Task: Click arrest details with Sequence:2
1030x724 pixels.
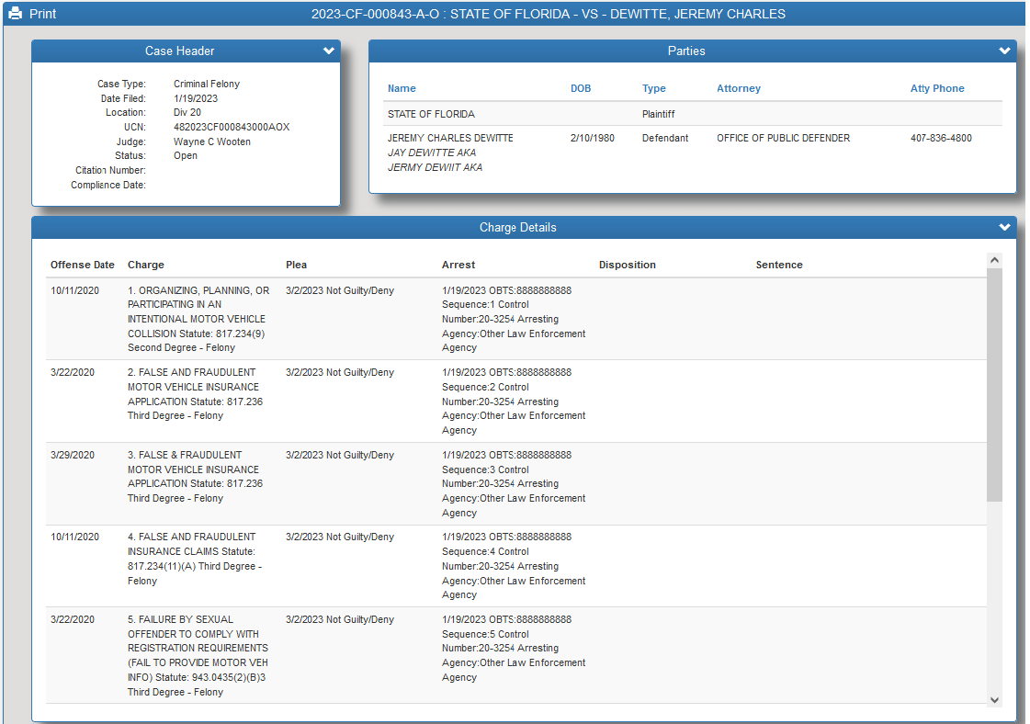Action: [x=514, y=402]
